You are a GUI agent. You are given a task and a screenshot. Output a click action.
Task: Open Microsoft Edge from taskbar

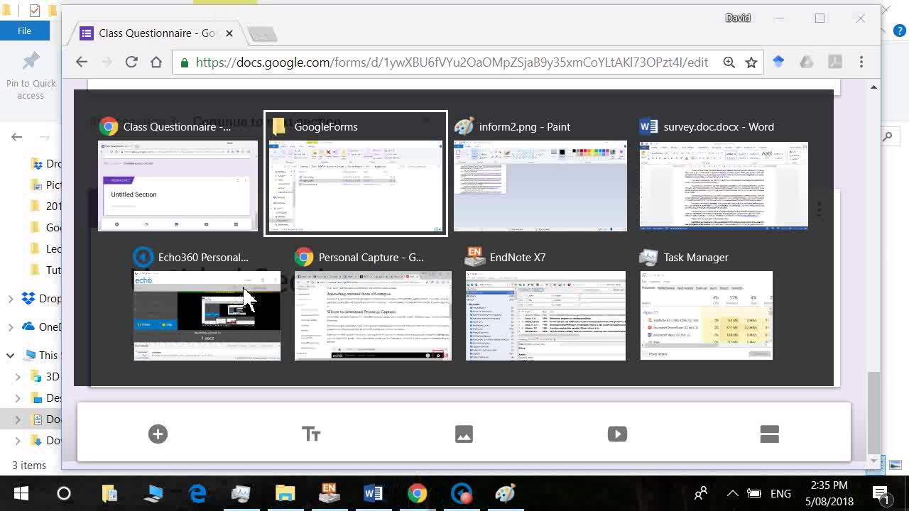pyautogui.click(x=197, y=493)
